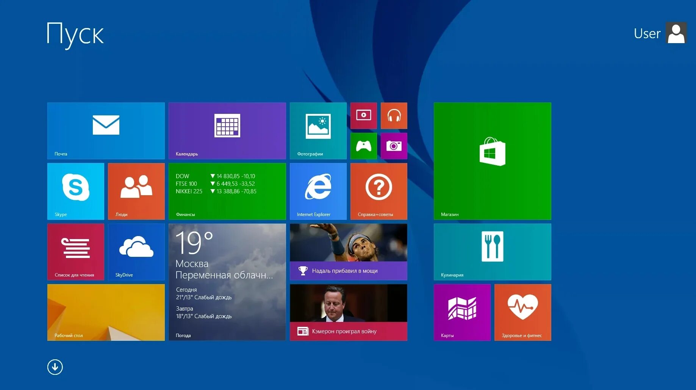This screenshot has height=390, width=696.
Task: Click the NIKKEI 225 index row
Action: [x=216, y=191]
